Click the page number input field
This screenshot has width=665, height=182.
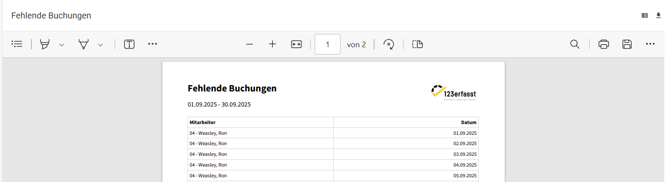[328, 44]
